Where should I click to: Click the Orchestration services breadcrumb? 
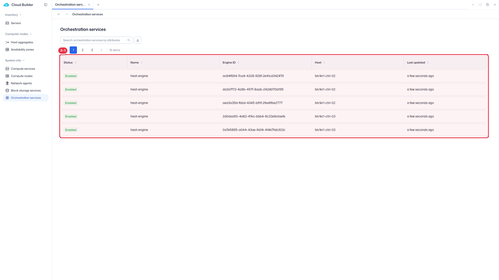(88, 14)
